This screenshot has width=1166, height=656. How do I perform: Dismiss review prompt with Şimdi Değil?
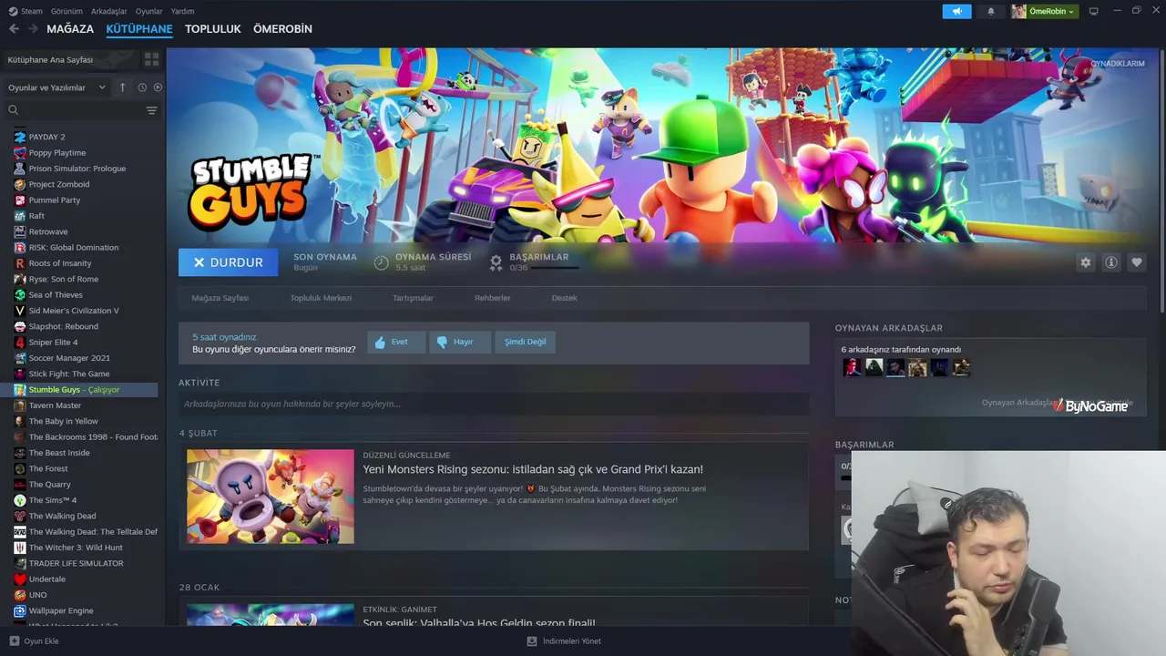click(526, 343)
